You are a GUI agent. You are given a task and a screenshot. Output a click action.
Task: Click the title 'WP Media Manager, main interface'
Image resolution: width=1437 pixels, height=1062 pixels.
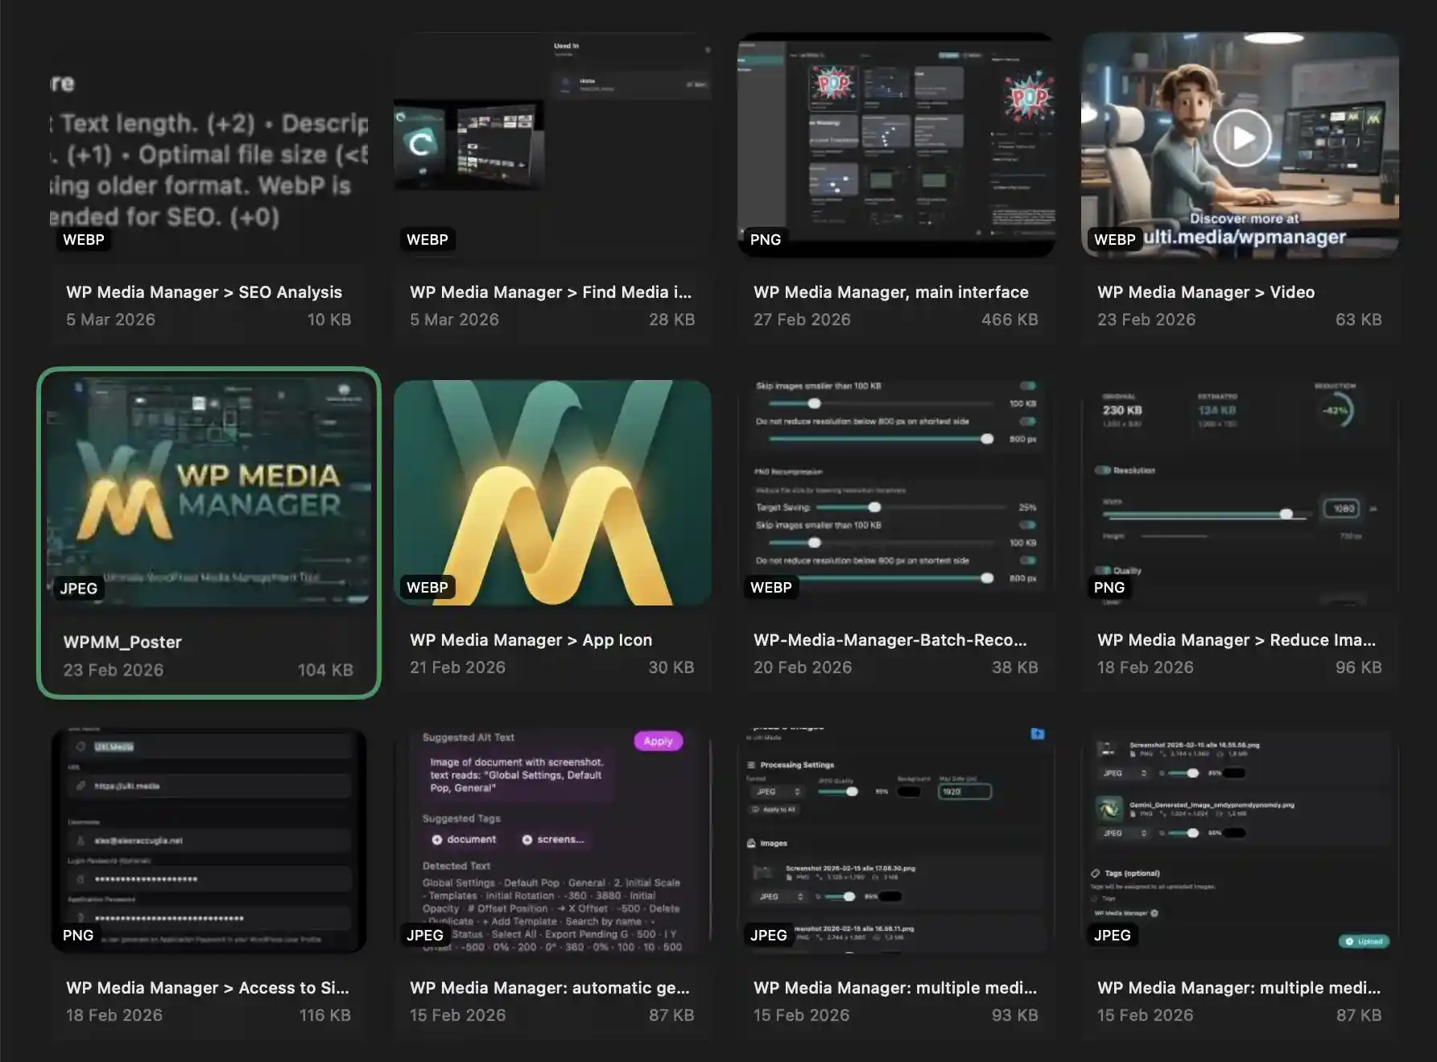891,292
